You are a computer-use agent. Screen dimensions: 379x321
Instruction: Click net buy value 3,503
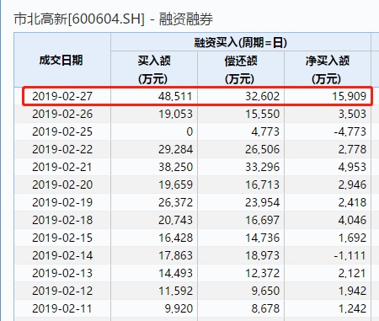point(352,114)
